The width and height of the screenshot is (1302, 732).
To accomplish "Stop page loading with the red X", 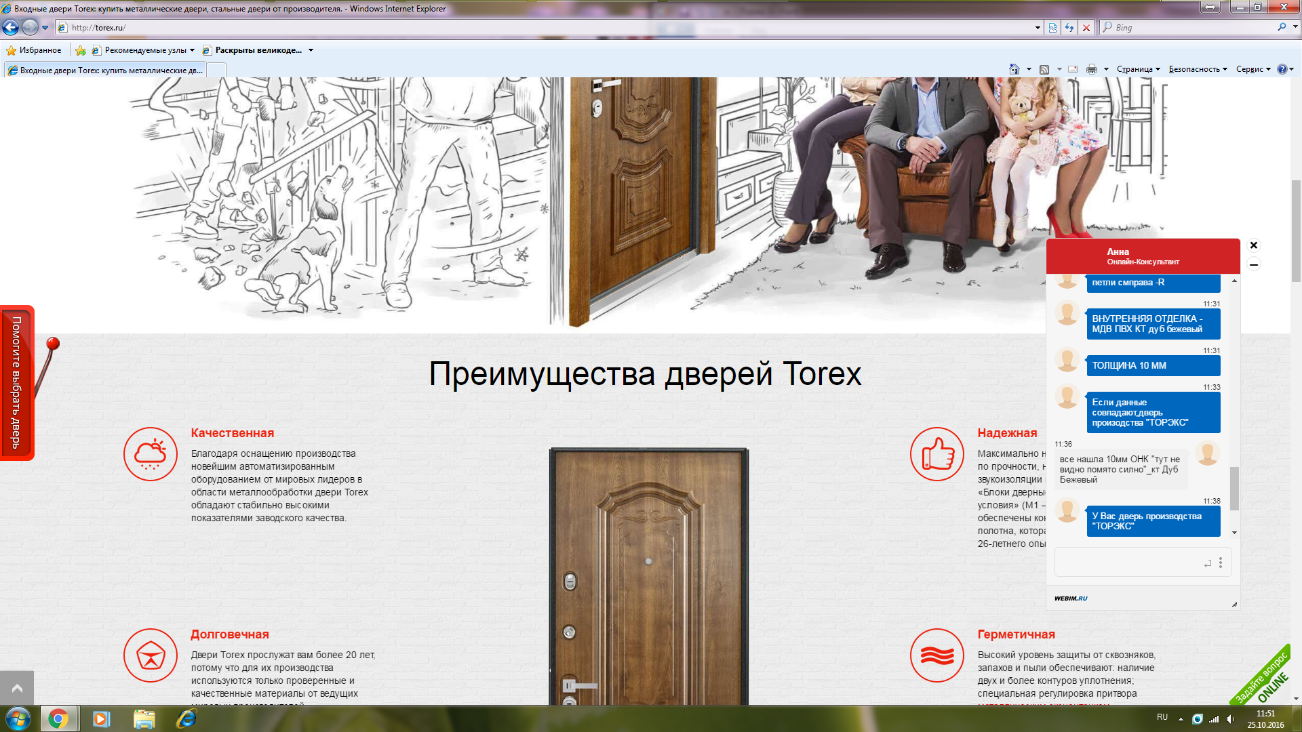I will 1086,28.
